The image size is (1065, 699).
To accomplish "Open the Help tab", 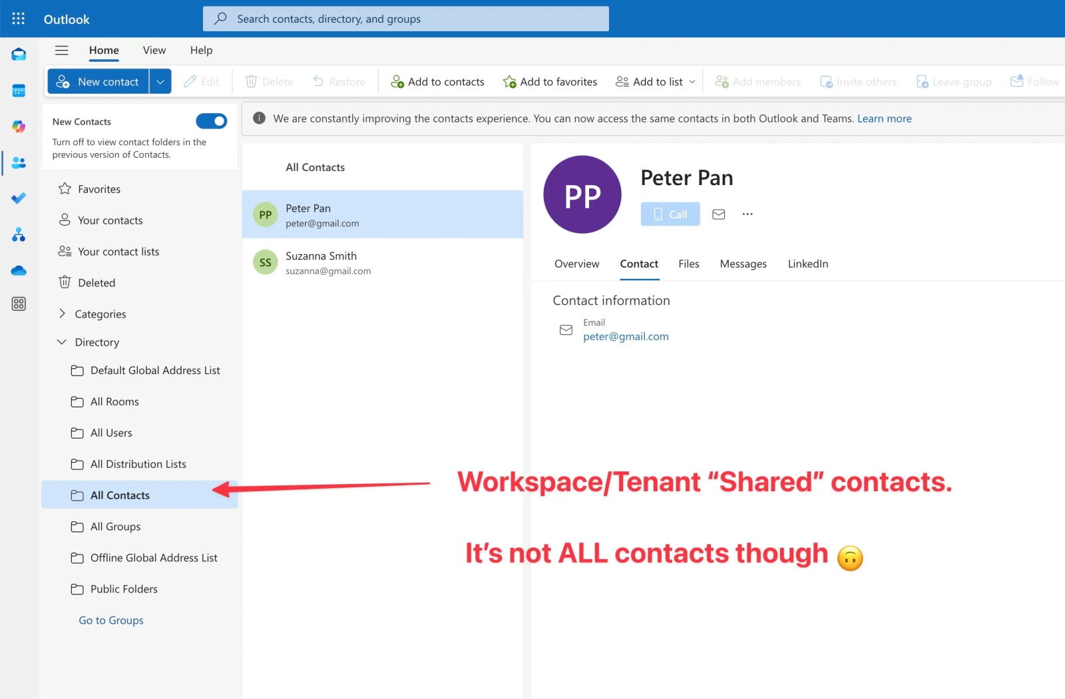I will 201,51.
